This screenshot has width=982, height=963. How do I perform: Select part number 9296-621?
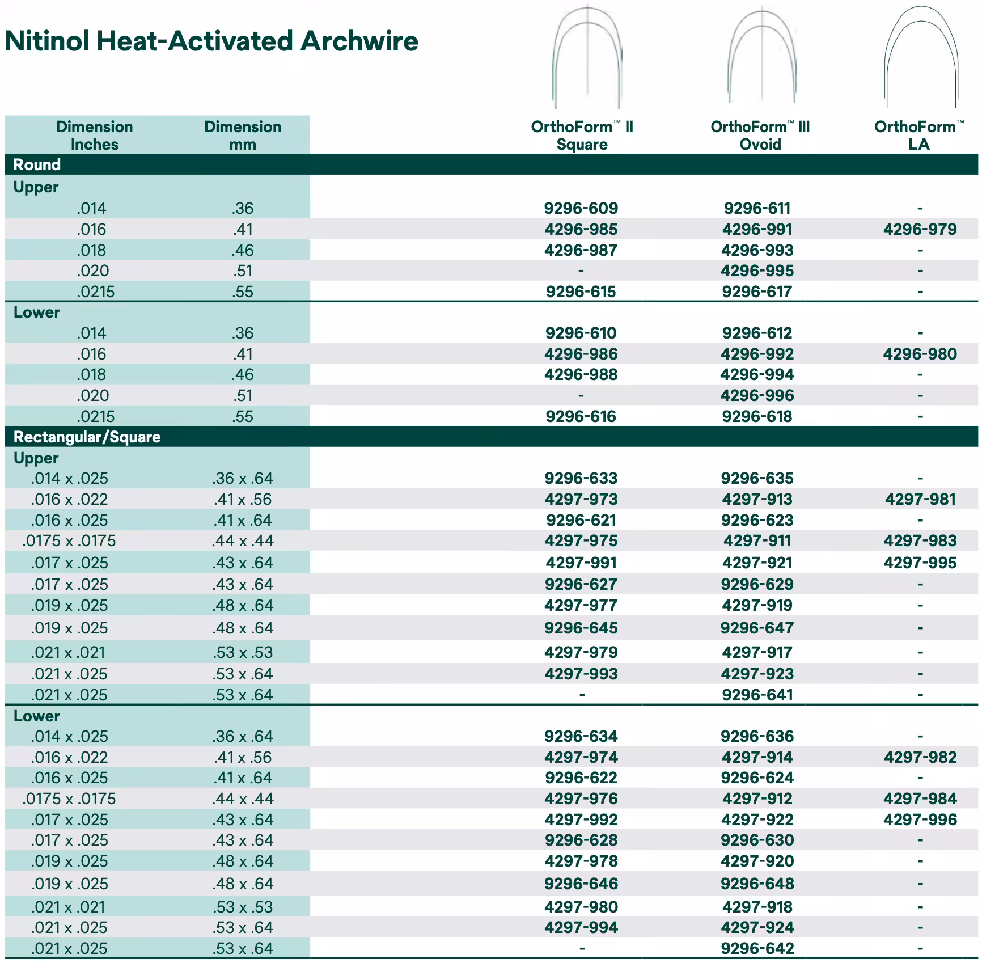(581, 520)
